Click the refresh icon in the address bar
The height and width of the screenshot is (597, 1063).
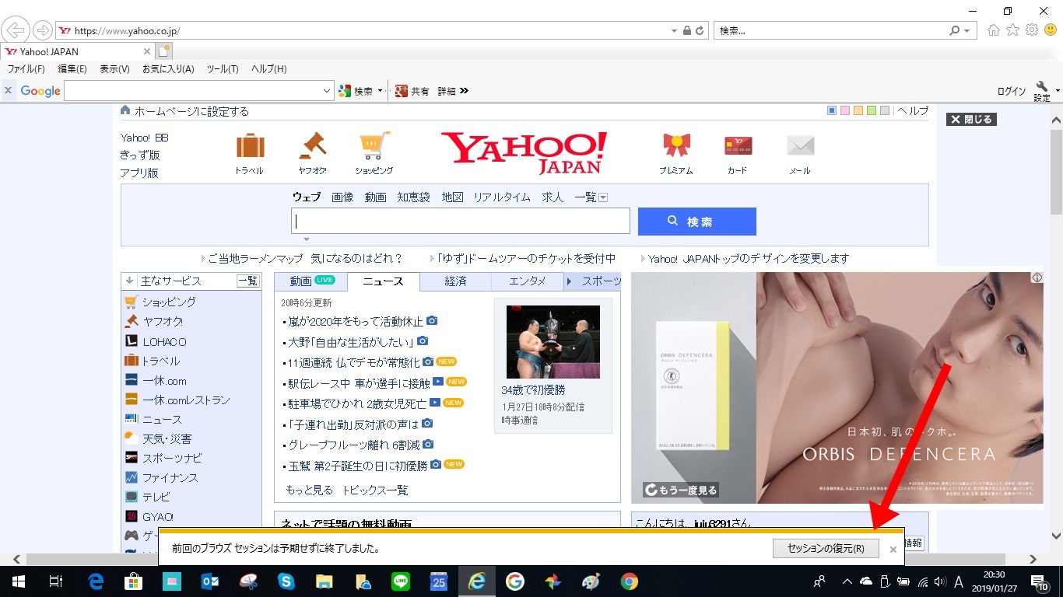click(700, 31)
